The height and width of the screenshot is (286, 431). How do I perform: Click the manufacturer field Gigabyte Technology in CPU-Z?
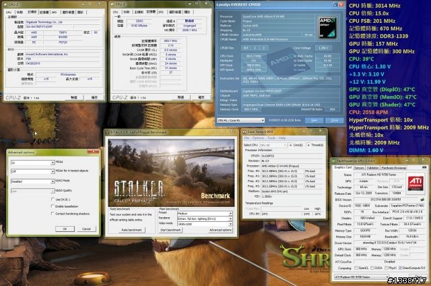click(63, 22)
